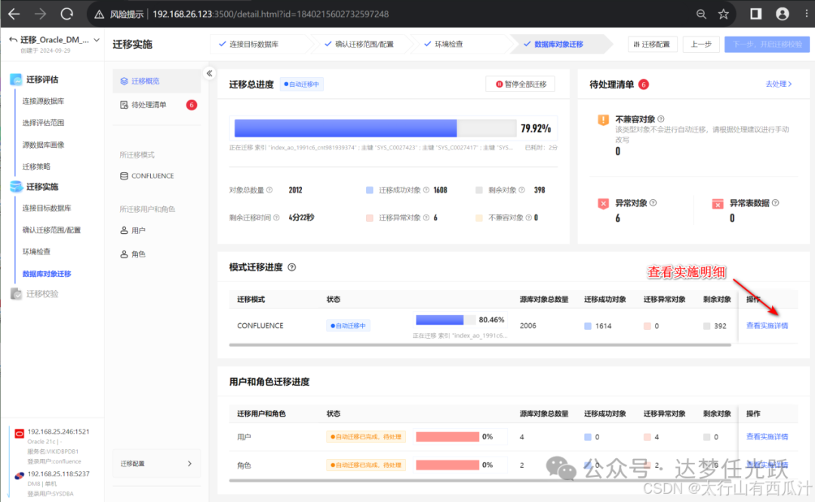
Task: Select 用户 in side panel
Action: click(x=133, y=230)
